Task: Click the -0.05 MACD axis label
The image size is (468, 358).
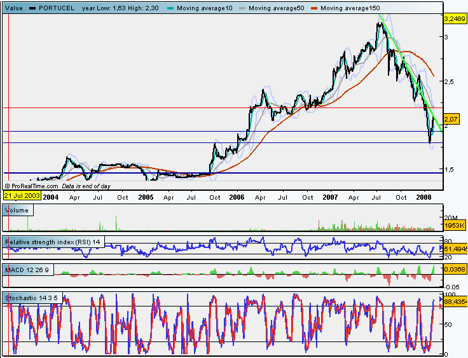Action: click(452, 287)
